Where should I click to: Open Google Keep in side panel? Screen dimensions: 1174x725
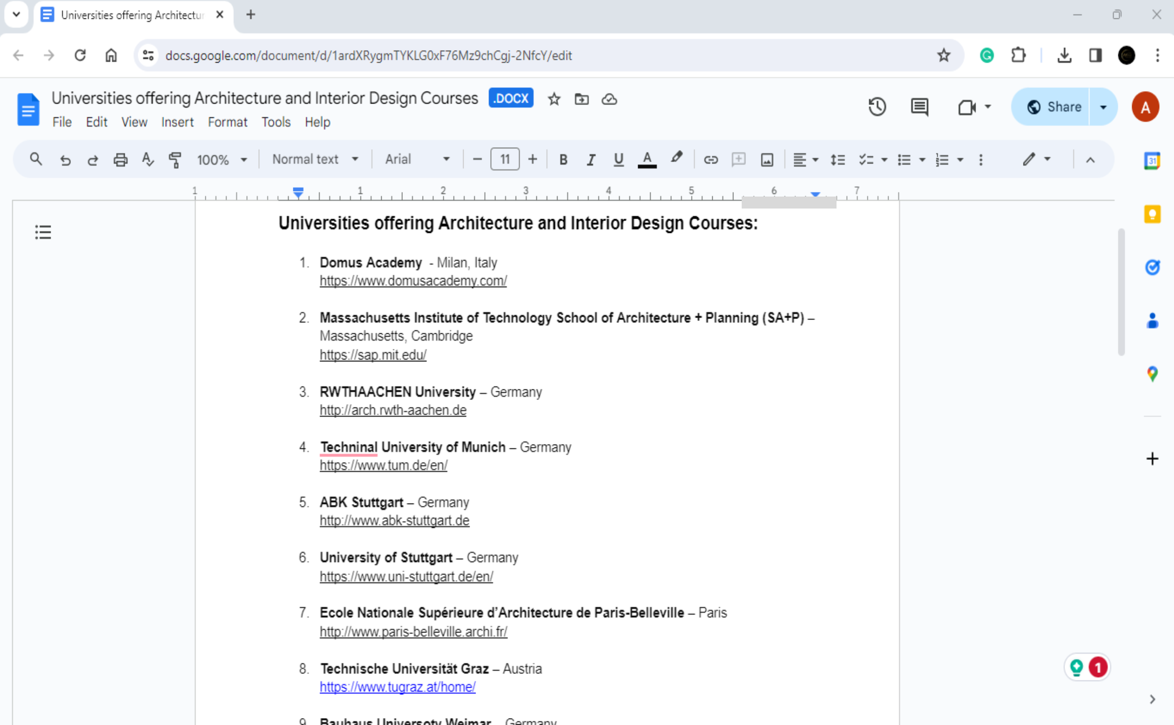pos(1152,214)
